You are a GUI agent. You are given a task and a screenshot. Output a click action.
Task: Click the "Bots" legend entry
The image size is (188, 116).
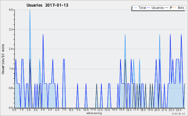(181, 8)
